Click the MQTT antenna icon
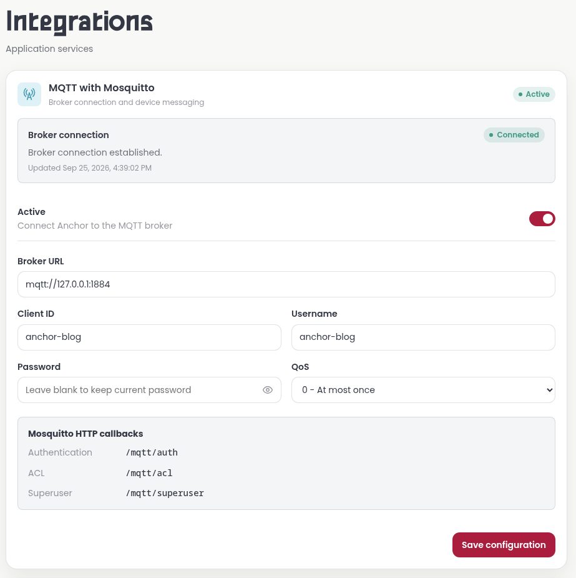The image size is (576, 578). tap(29, 94)
